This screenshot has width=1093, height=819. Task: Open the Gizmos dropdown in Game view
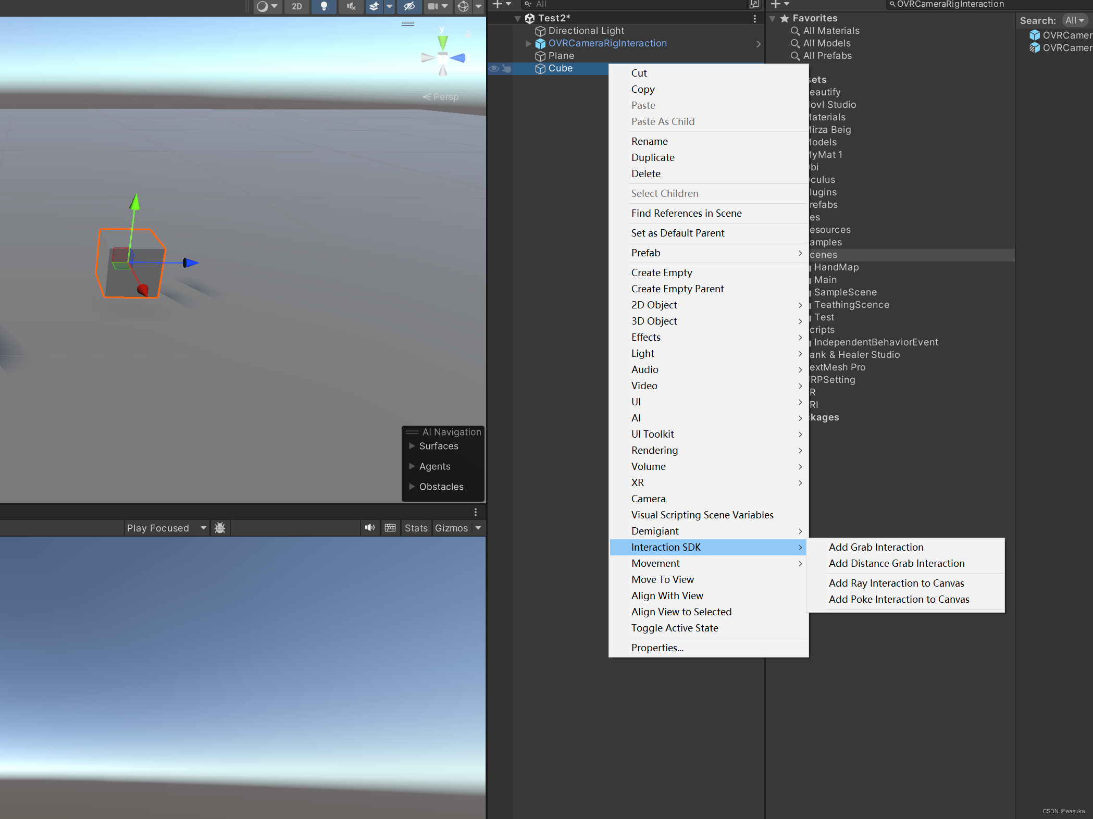click(478, 528)
